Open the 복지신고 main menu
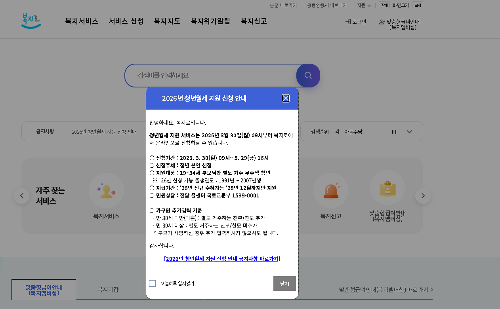 [x=254, y=21]
